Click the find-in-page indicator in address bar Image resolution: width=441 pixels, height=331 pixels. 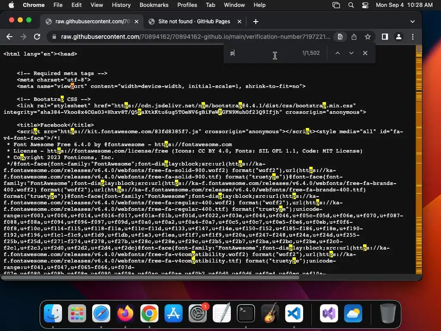tap(340, 37)
